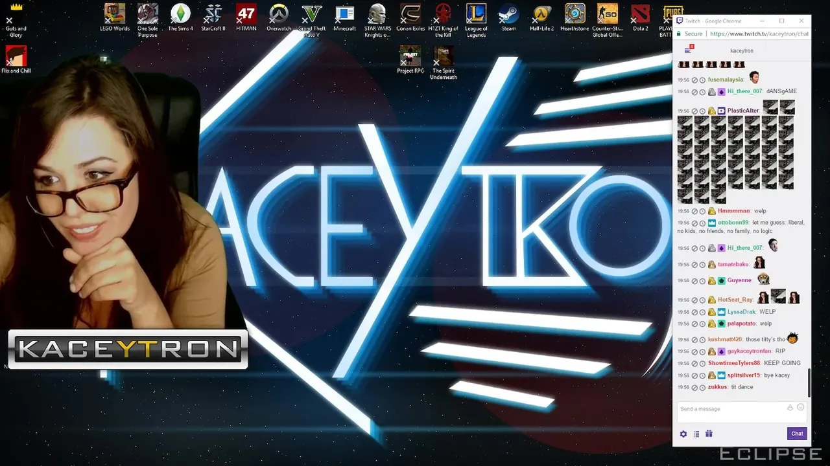
Task: Open the Grand Theft Auto V icon
Action: click(x=312, y=20)
